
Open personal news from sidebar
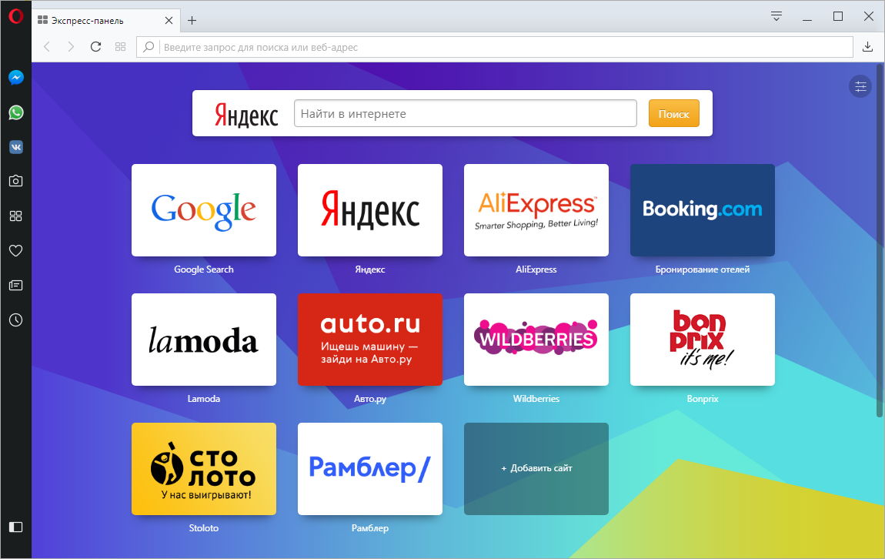(x=16, y=285)
